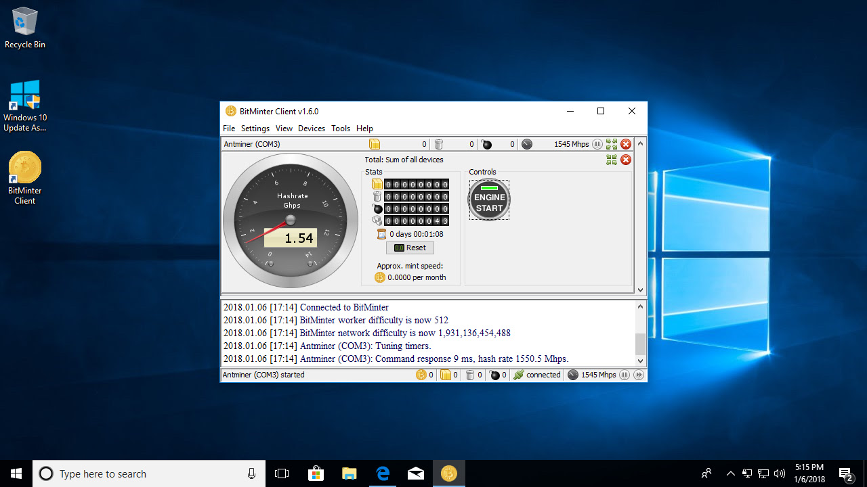
Task: Click Reset to clear the stats
Action: (410, 248)
